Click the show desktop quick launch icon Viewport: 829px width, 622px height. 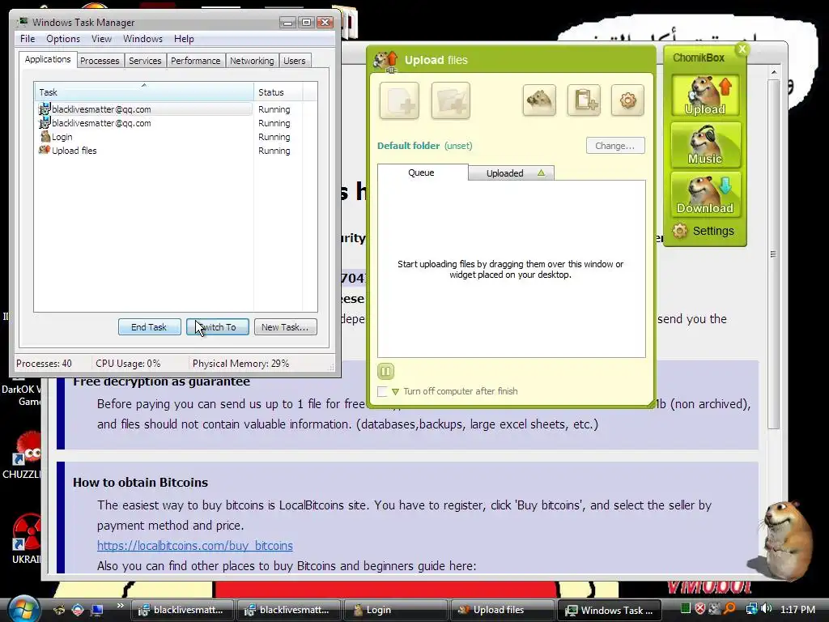click(x=97, y=610)
